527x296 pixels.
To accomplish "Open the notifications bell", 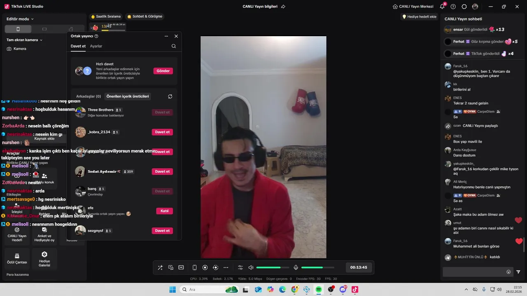I will (442, 7).
